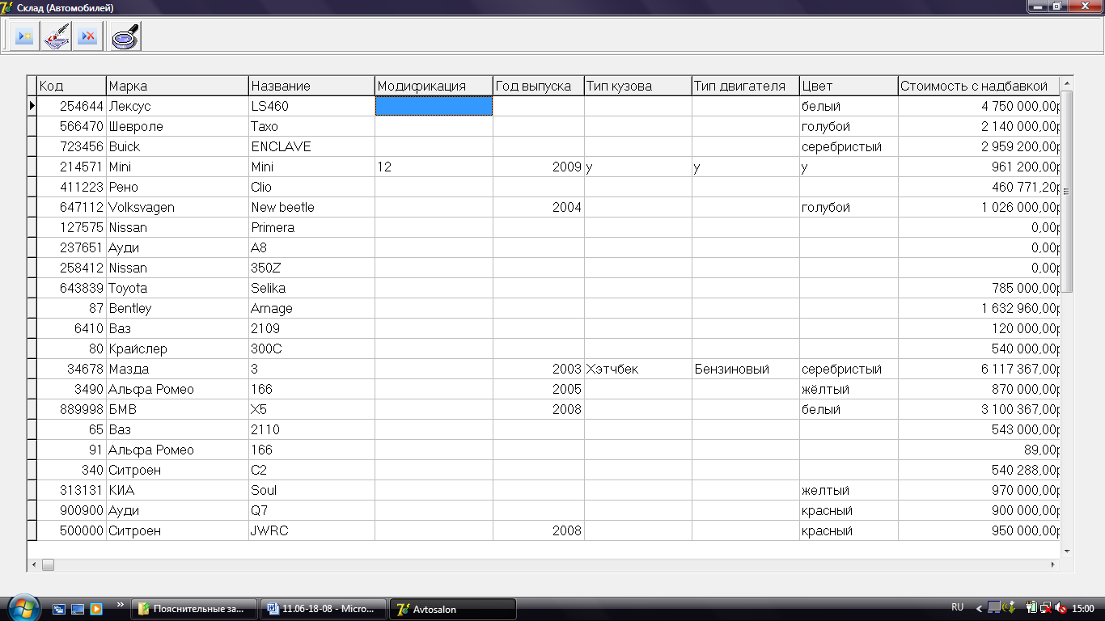Click the vertical scrollbar thumb
The image size is (1105, 621).
pyautogui.click(x=1067, y=192)
